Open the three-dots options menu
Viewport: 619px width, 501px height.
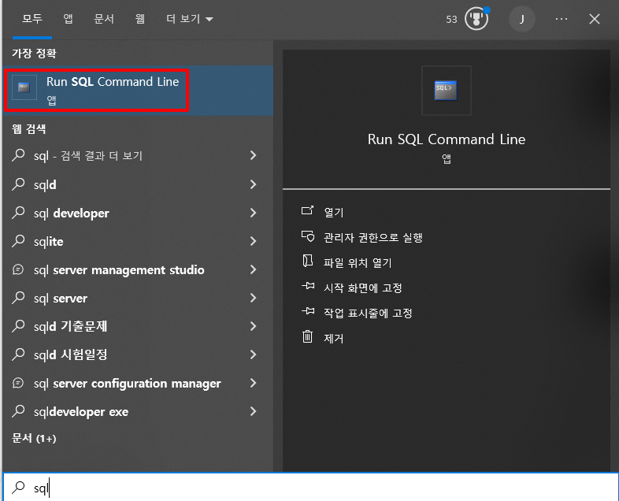(562, 19)
